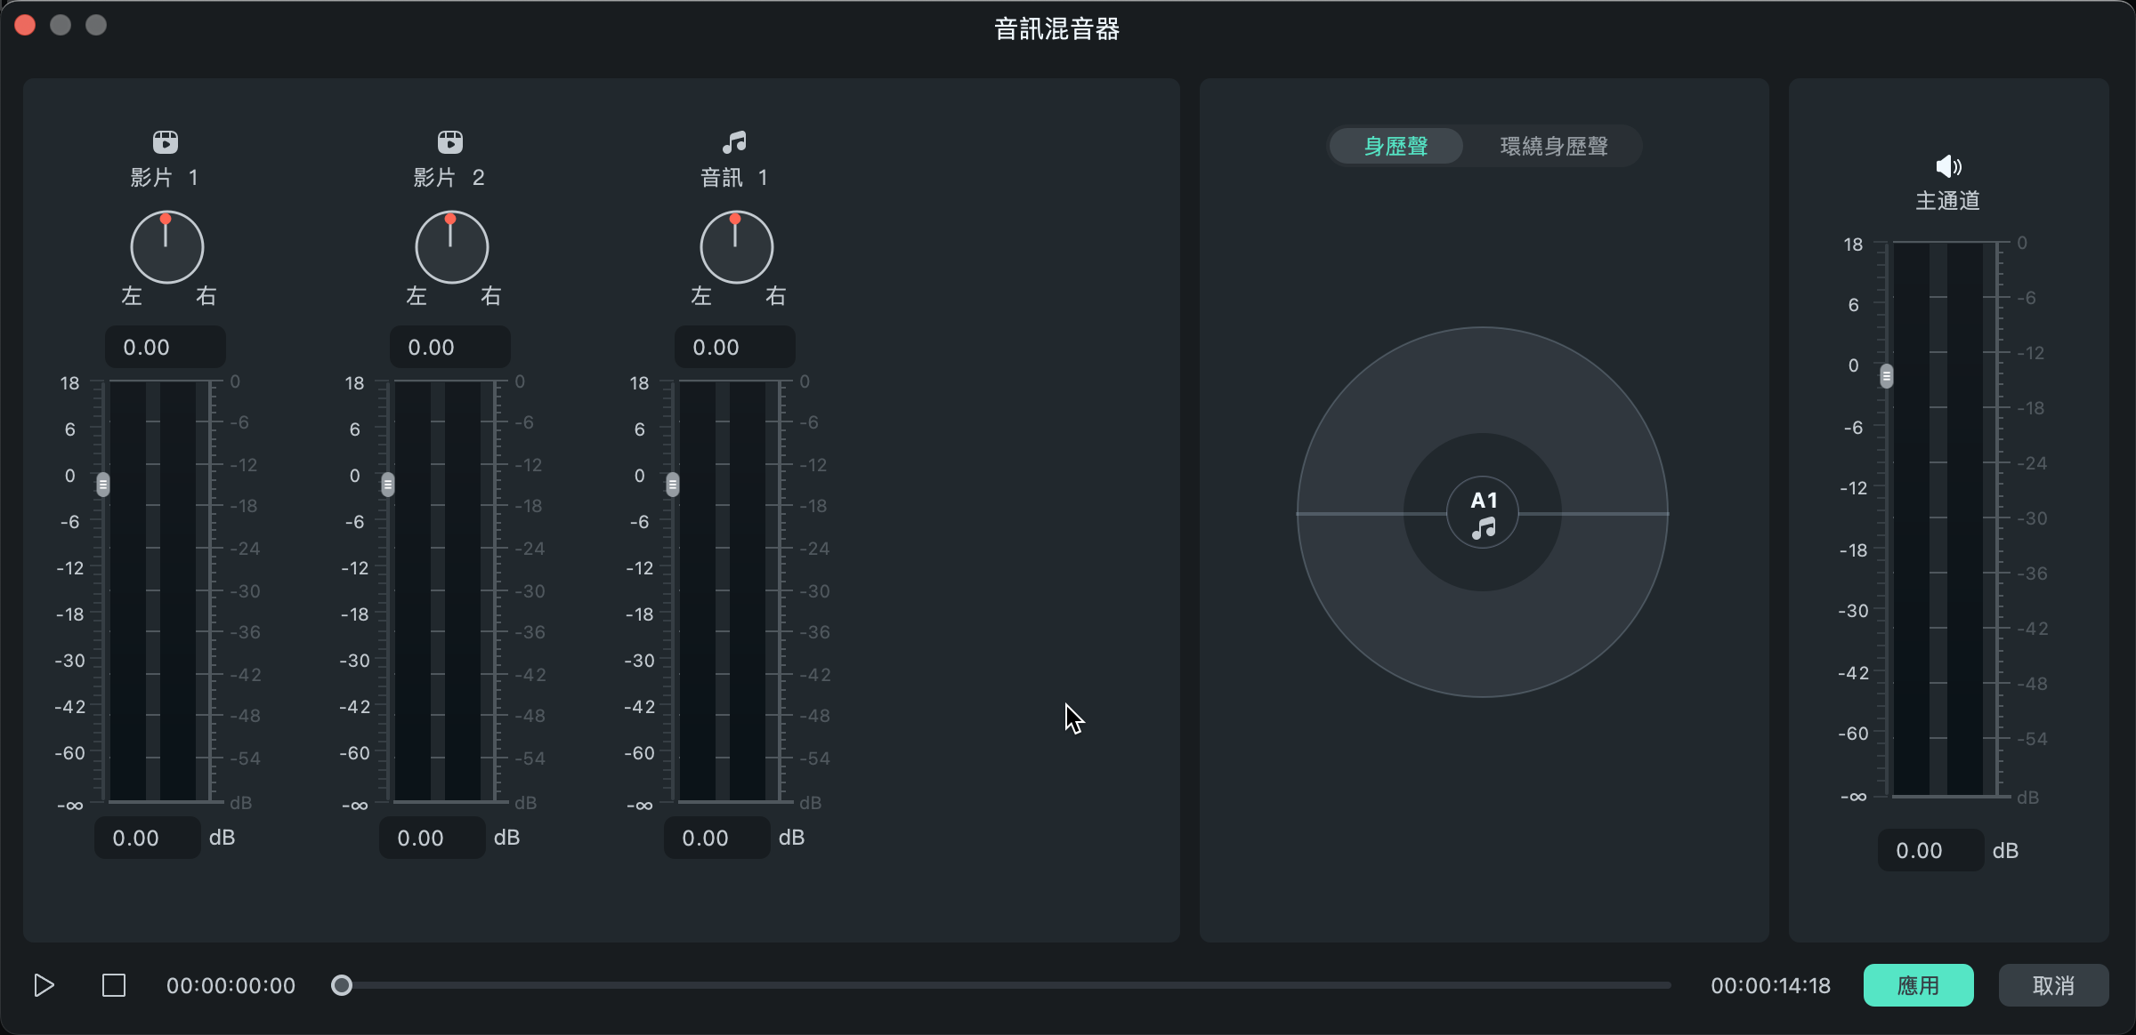Image resolution: width=2136 pixels, height=1035 pixels.
Task: Click the 音訊 1 pan value field
Action: [x=735, y=347]
